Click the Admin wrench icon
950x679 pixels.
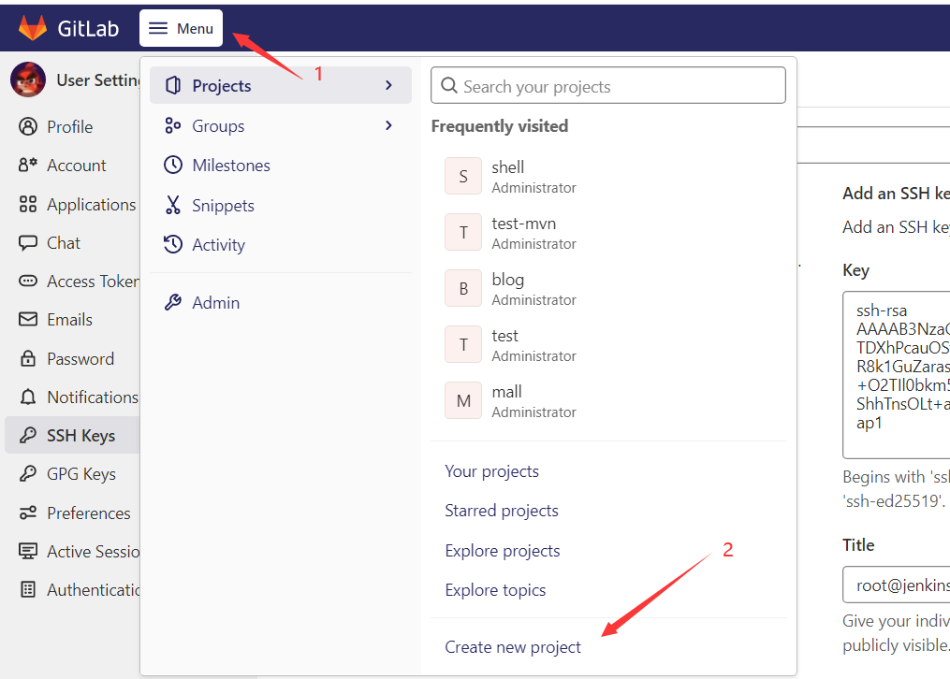click(173, 302)
